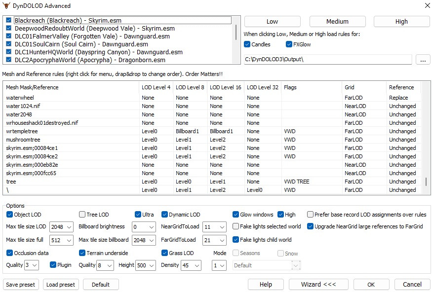This screenshot has height=293, width=432.
Task: Select the water1024.nif rule row
Action: coord(212,106)
